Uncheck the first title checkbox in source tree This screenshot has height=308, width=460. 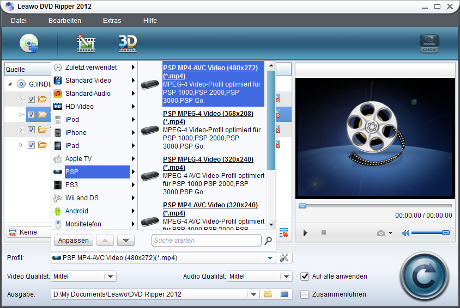pyautogui.click(x=31, y=99)
